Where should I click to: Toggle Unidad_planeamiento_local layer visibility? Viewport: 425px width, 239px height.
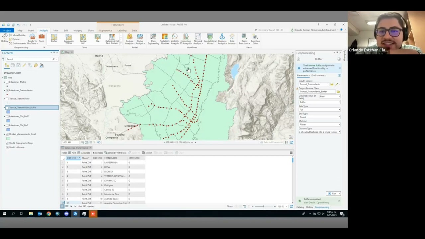coord(7,134)
